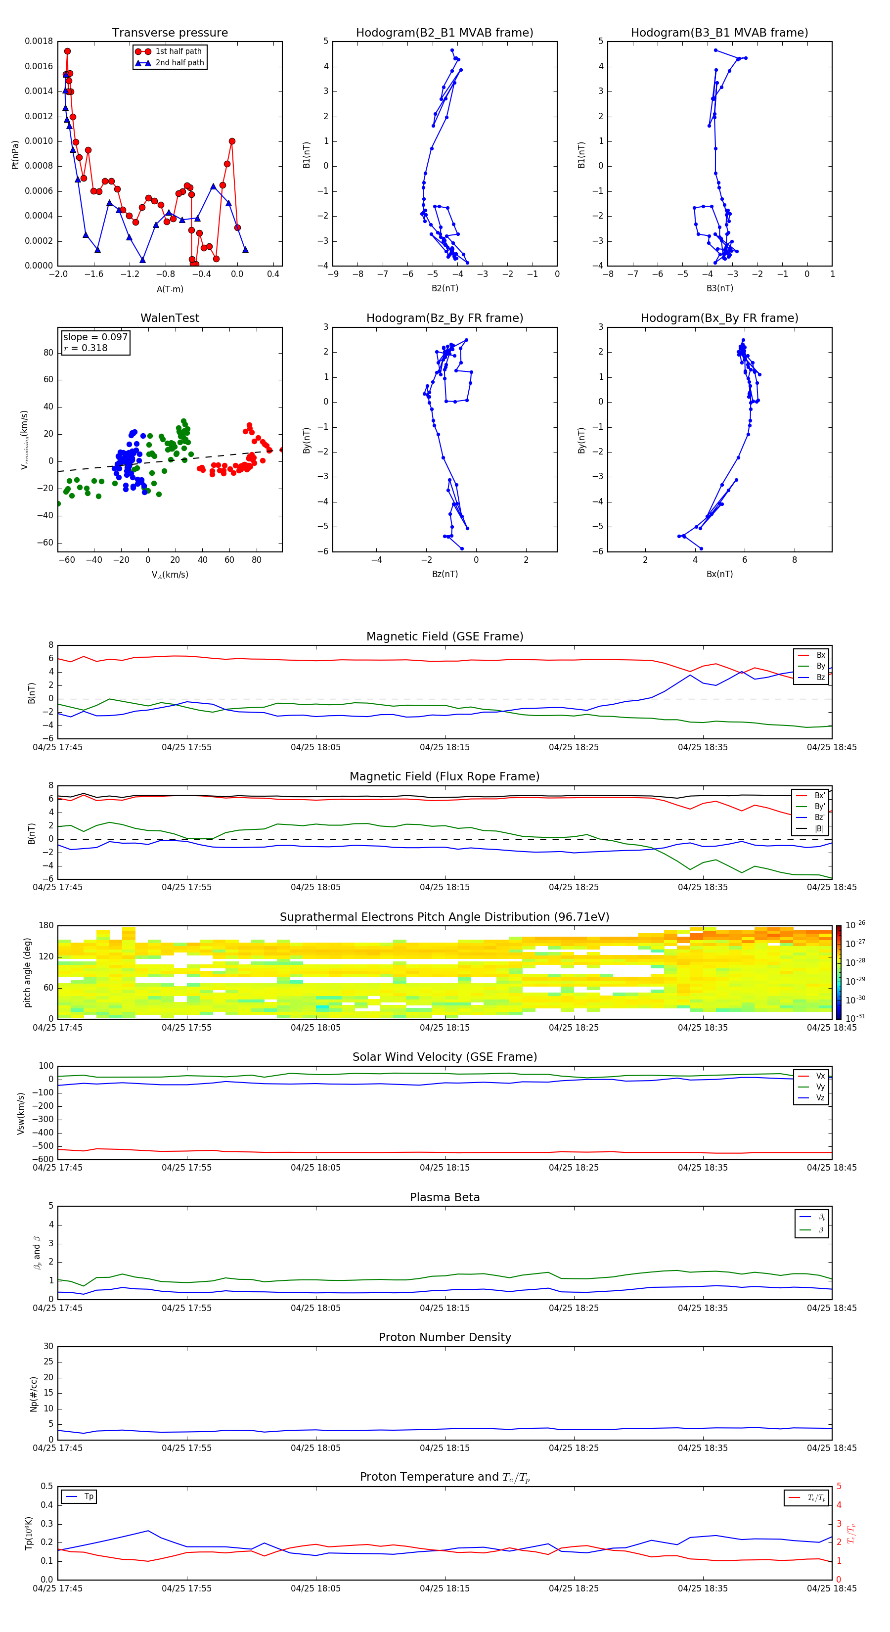Click the 'slope = 0.097' annotation

95,337
